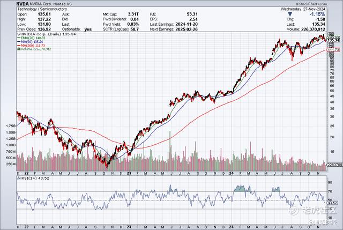Click the EPS value 2.54
The height and width of the screenshot is (230, 343).
point(193,19)
